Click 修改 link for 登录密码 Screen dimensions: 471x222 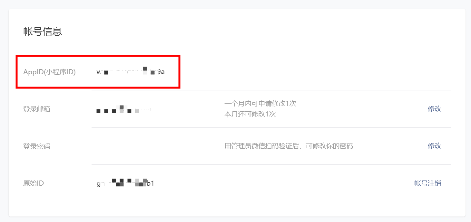click(434, 146)
